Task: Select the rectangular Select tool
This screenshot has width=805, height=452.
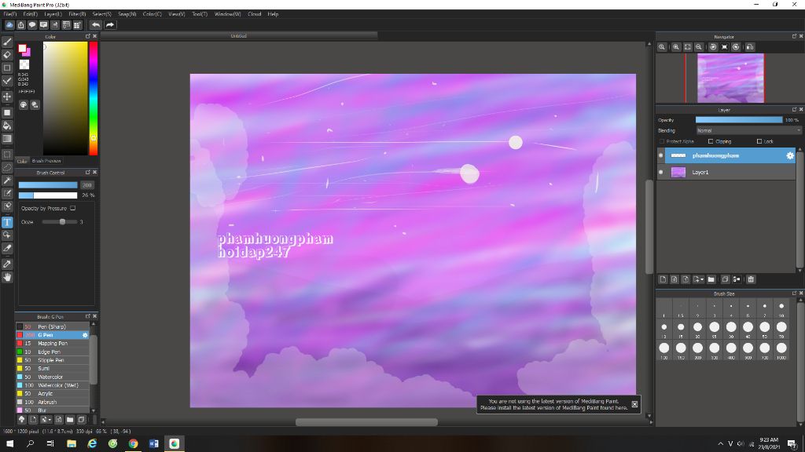Action: 7,155
